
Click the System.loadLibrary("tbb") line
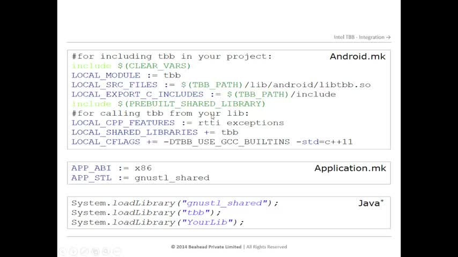point(146,213)
